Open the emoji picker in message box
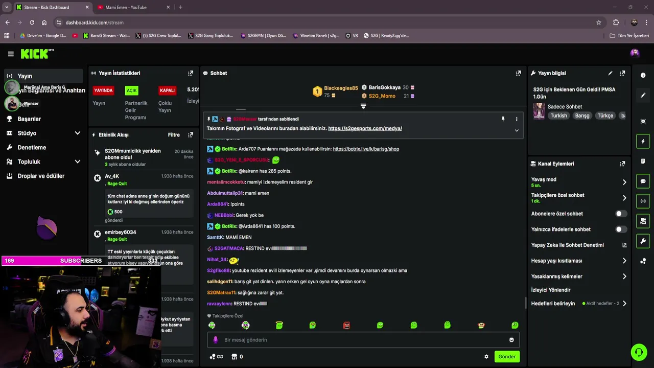654x368 pixels. (x=511, y=340)
